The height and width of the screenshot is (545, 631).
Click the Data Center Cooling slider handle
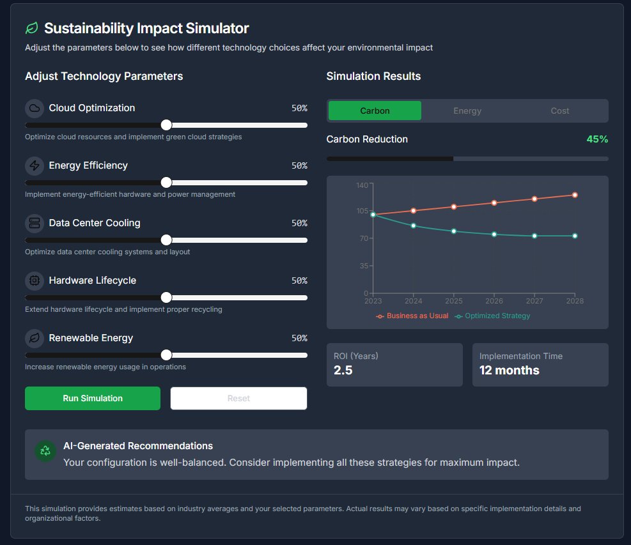pos(166,240)
